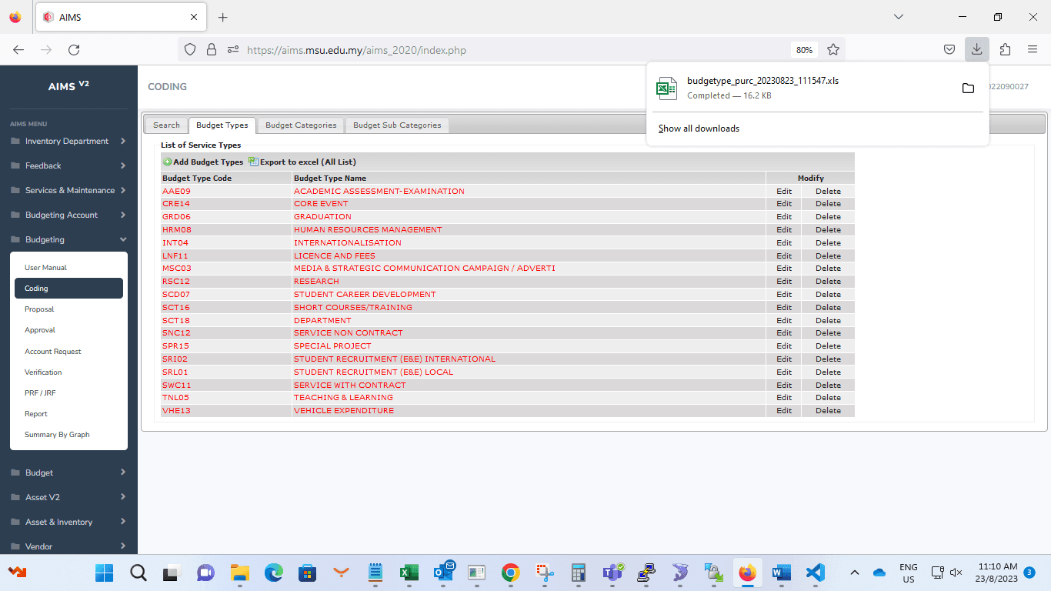This screenshot has height=591, width=1051.
Task: Reload the AIMS page
Action: pos(74,50)
